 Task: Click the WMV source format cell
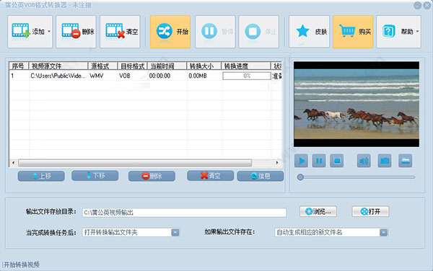click(x=97, y=76)
